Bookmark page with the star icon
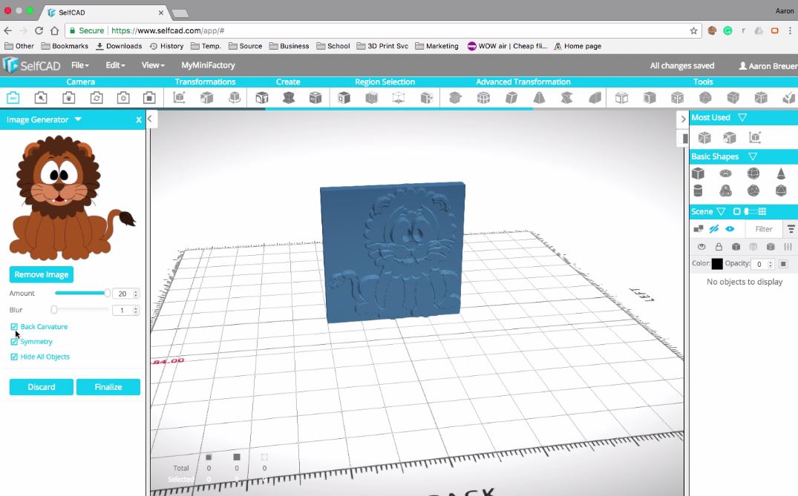The height and width of the screenshot is (496, 798). [693, 30]
